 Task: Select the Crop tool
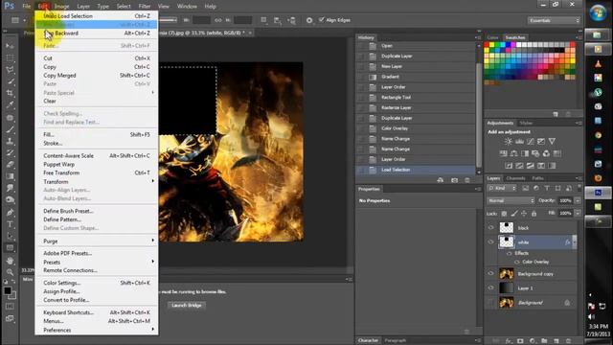[10, 93]
